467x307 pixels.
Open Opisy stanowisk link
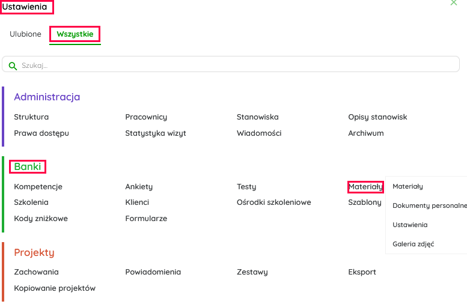377,117
